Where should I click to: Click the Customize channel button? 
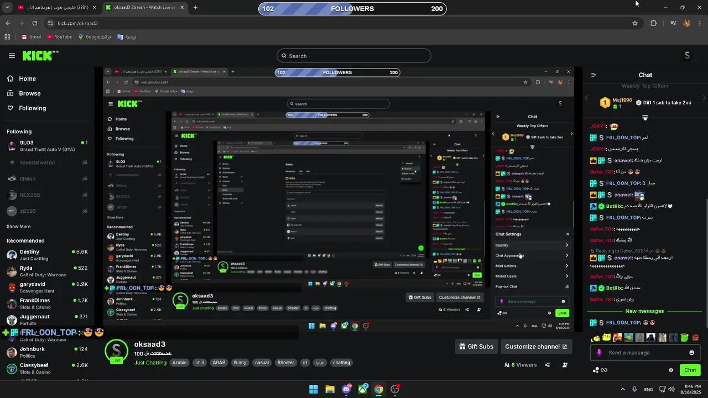536,347
